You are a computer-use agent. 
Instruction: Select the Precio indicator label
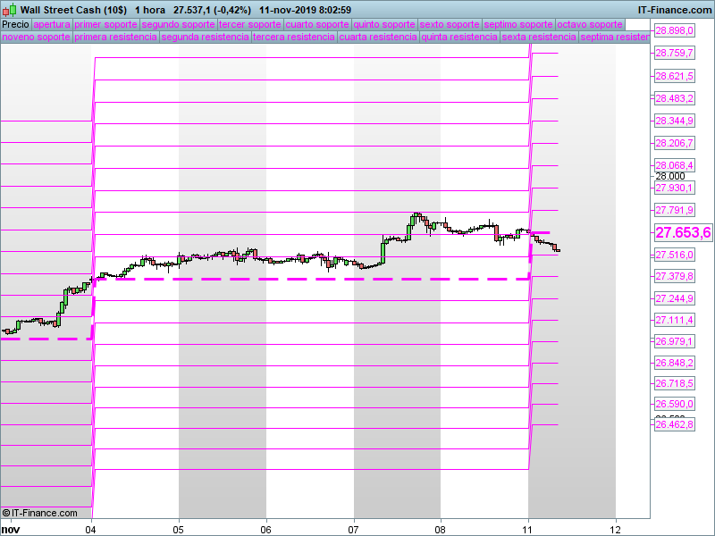pyautogui.click(x=15, y=24)
